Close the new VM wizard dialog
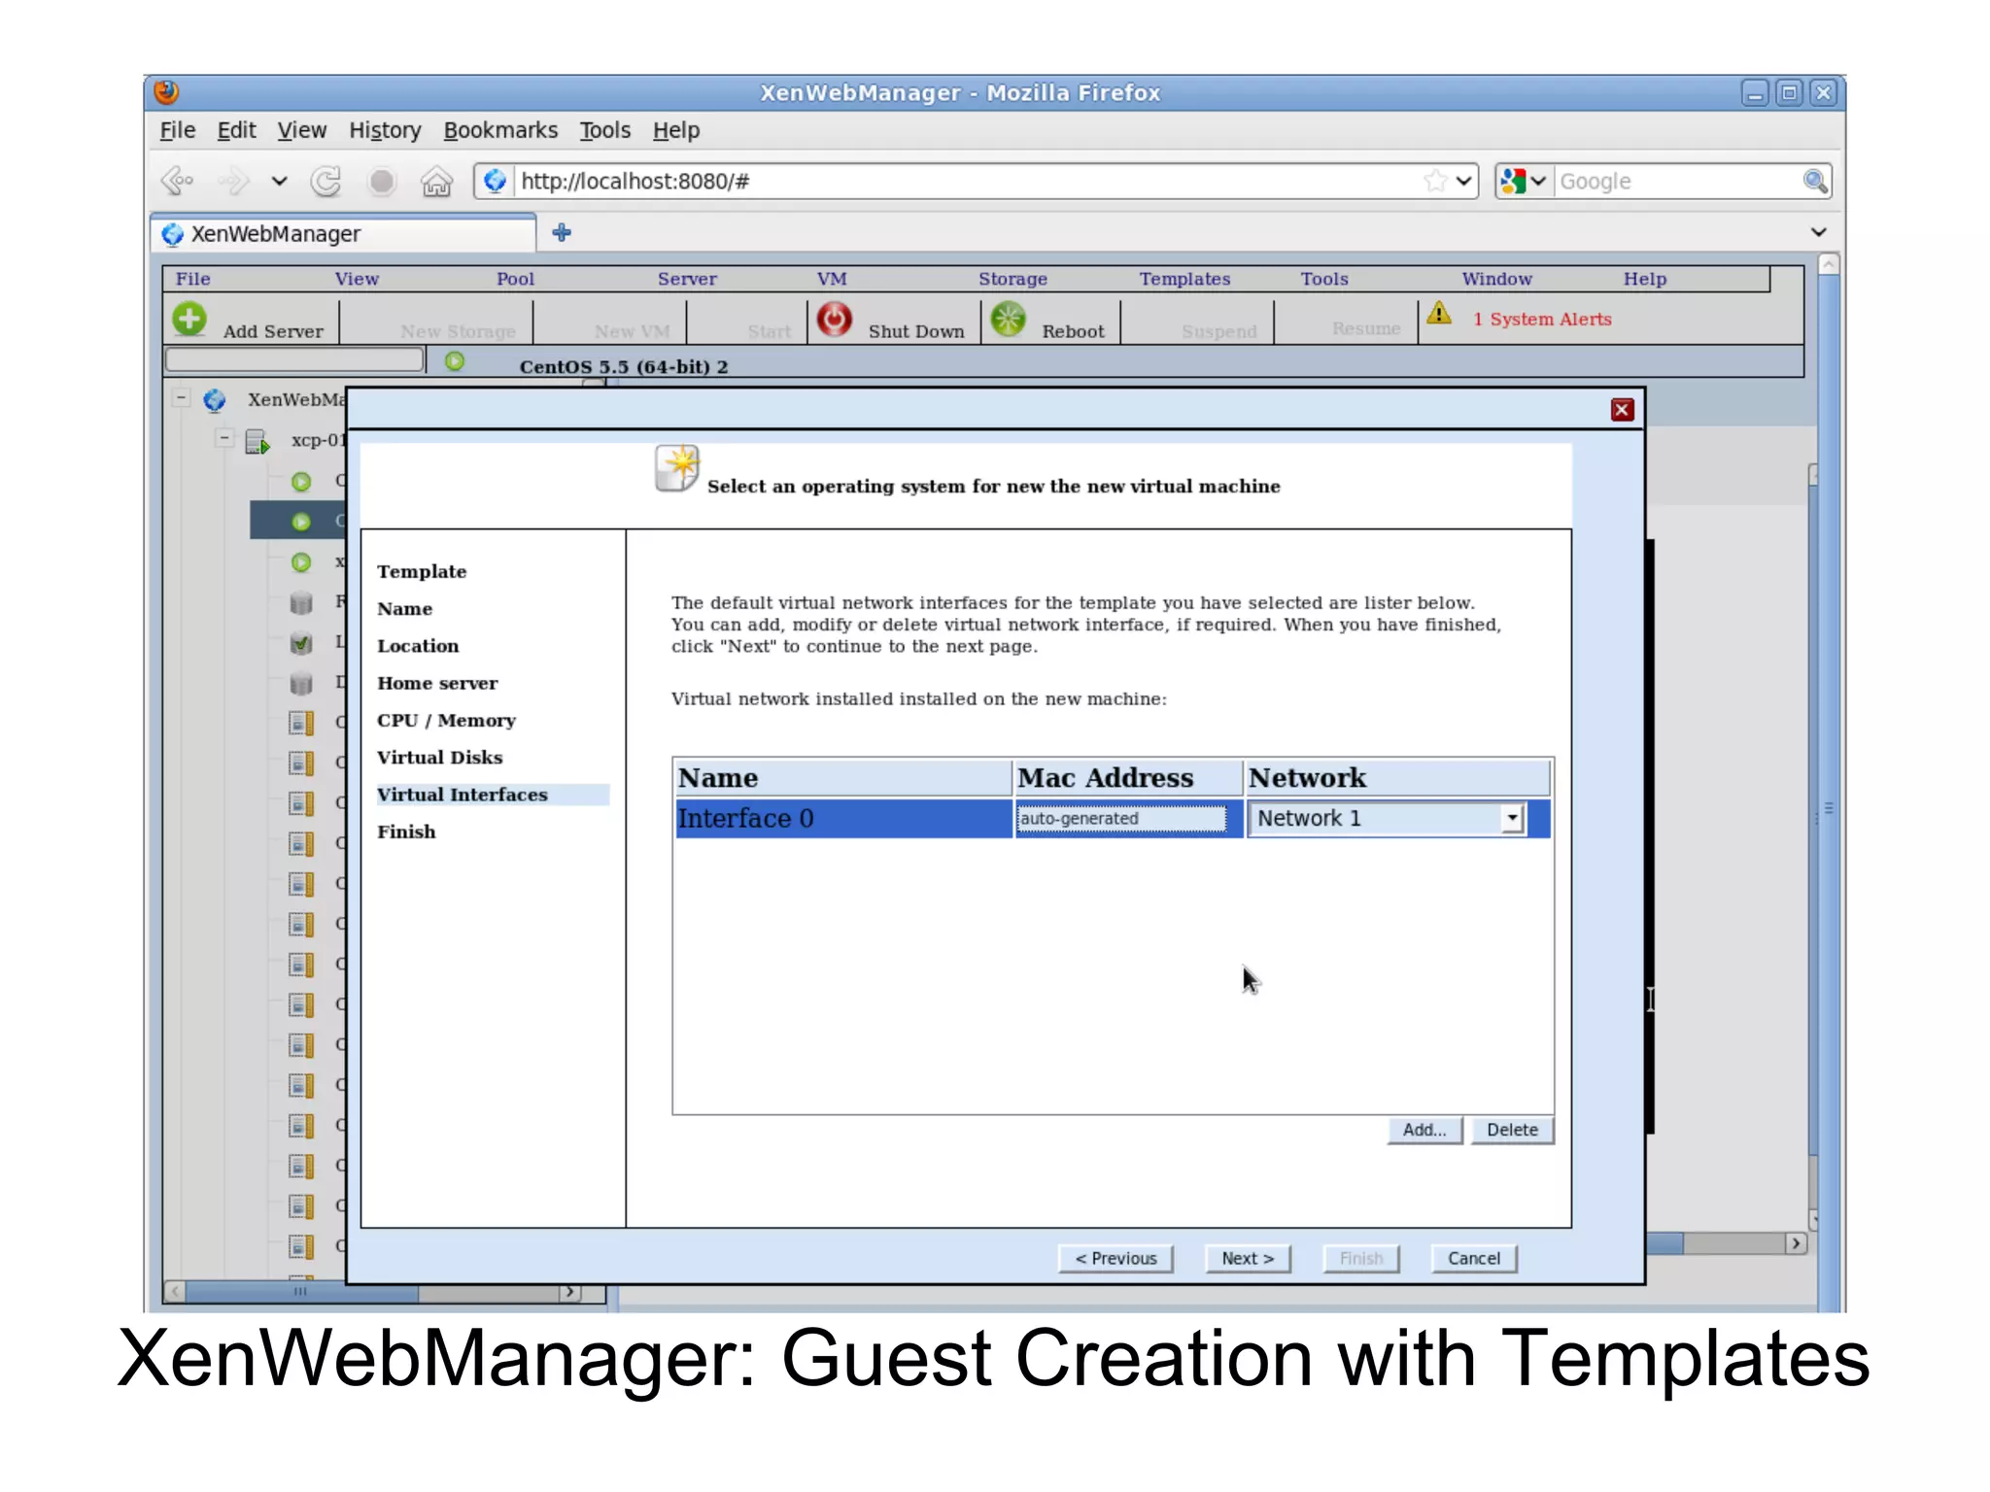The height and width of the screenshot is (1492, 1990). point(1622,410)
